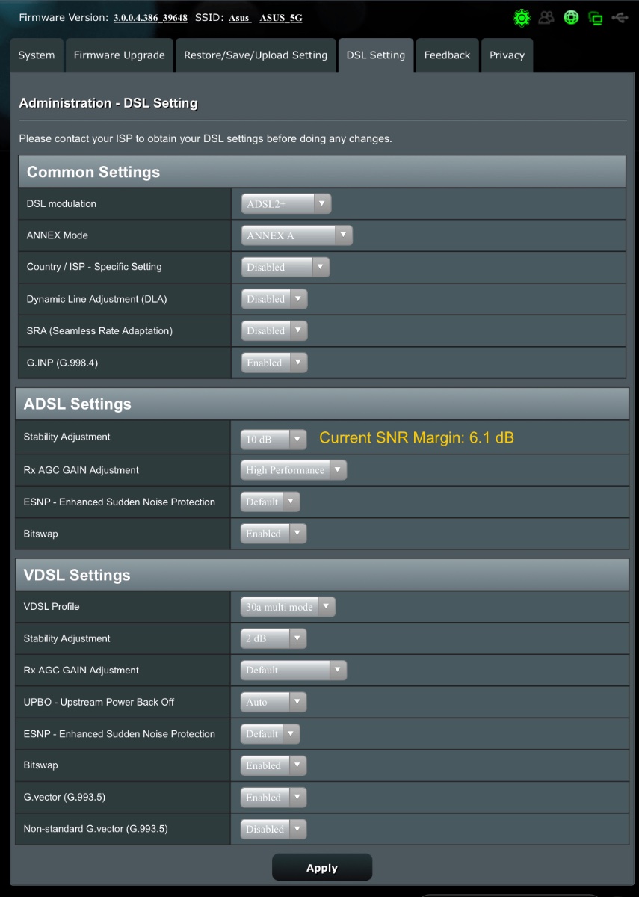Click the firmware version number link

coord(150,18)
